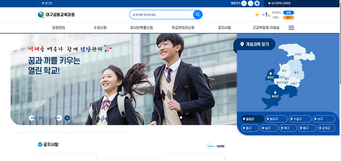Click the magnifier search button
This screenshot has width=341, height=161.
click(x=198, y=15)
